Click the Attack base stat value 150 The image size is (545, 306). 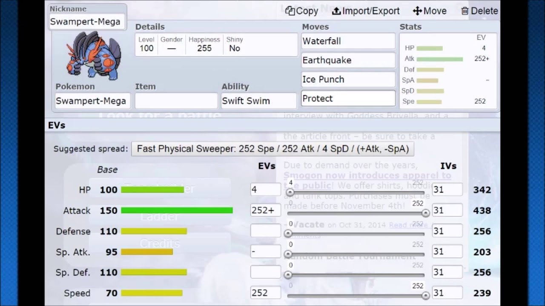coord(109,210)
